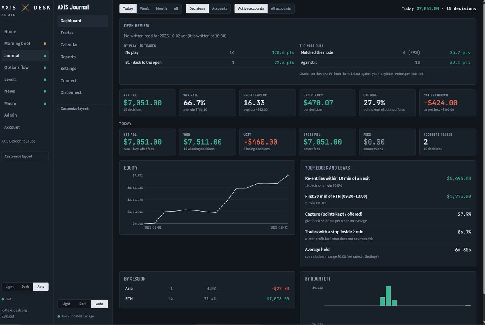
Task: Click the RTH session row
Action: tap(207, 299)
